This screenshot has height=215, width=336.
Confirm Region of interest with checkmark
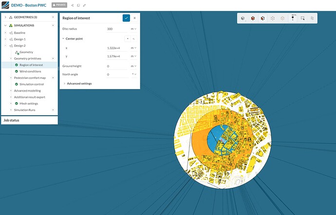[x=126, y=18]
